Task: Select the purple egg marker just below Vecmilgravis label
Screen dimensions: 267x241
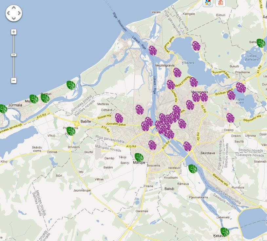Action: (x=178, y=73)
